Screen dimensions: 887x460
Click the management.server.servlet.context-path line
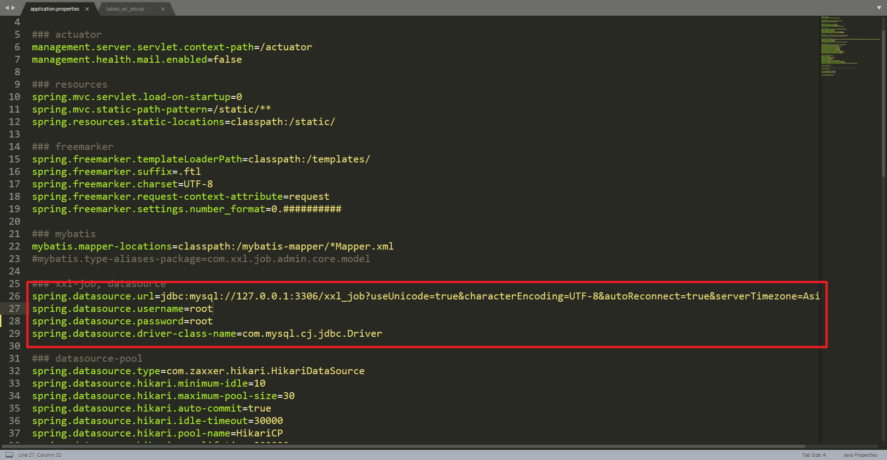(172, 47)
